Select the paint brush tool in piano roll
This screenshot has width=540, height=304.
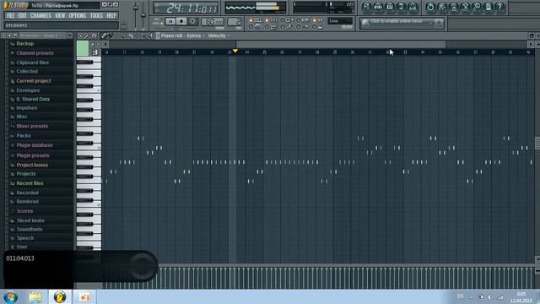click(110, 35)
